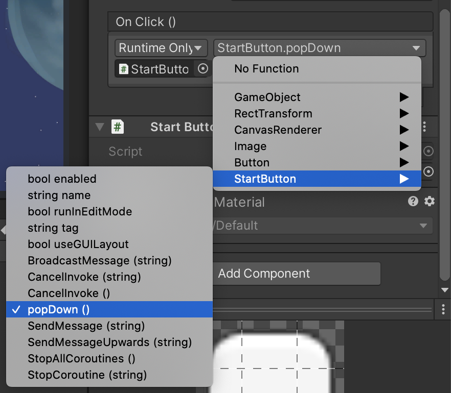This screenshot has height=393, width=451.
Task: Open the Runtime Only dropdown
Action: 161,47
